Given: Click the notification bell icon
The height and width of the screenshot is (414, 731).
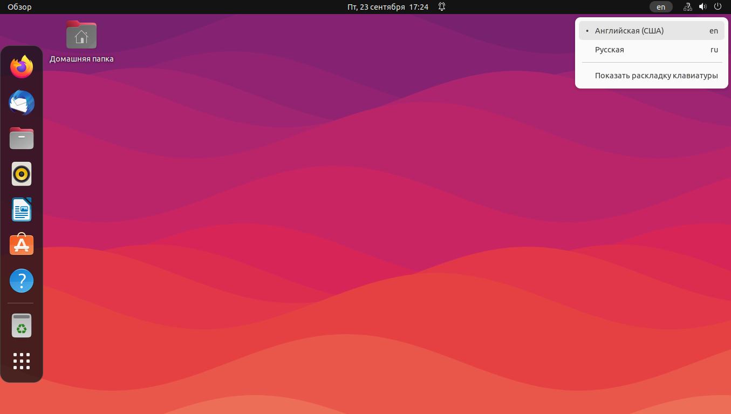Looking at the screenshot, I should pos(441,7).
